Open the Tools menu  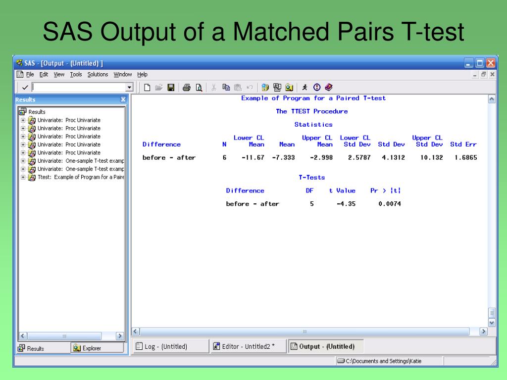pyautogui.click(x=76, y=74)
